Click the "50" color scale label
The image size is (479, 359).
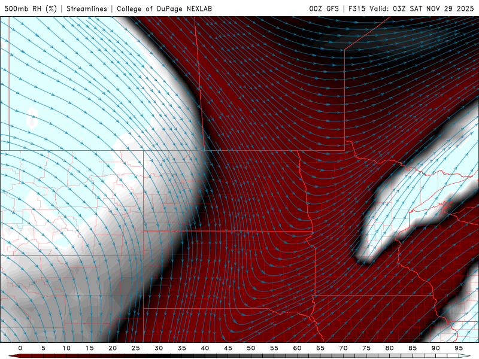(251, 348)
